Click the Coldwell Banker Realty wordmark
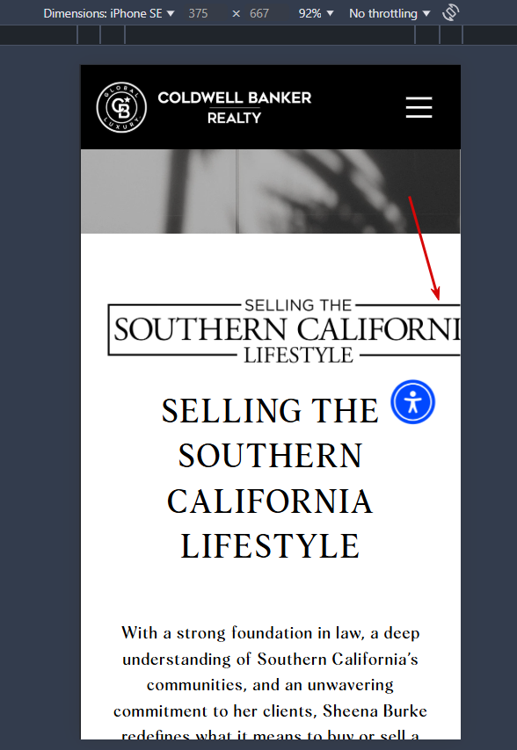Image resolution: width=517 pixels, height=750 pixels. [235, 107]
